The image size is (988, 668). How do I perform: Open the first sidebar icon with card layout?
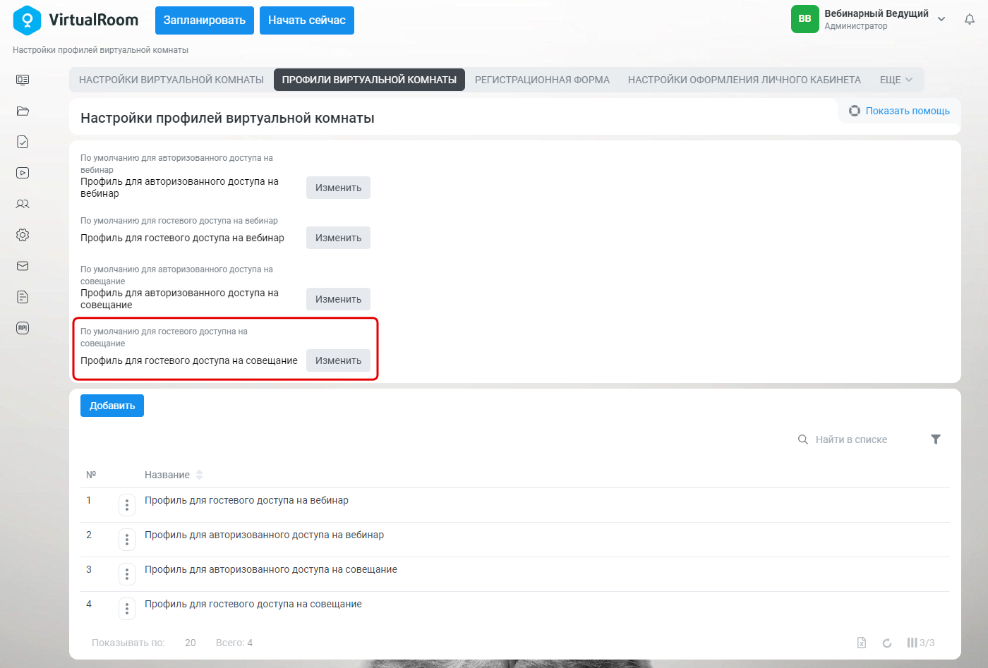point(23,80)
